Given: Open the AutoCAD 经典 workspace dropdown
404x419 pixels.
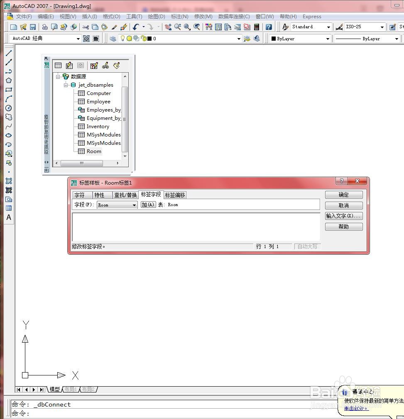Looking at the screenshot, I should pos(78,39).
